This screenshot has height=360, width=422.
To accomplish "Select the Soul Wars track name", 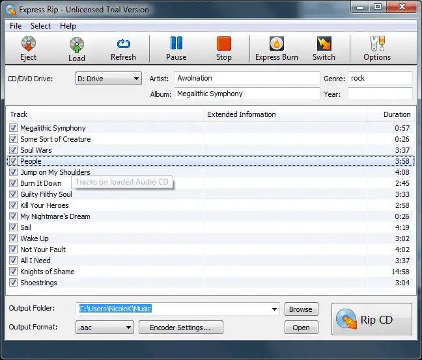I will (36, 150).
